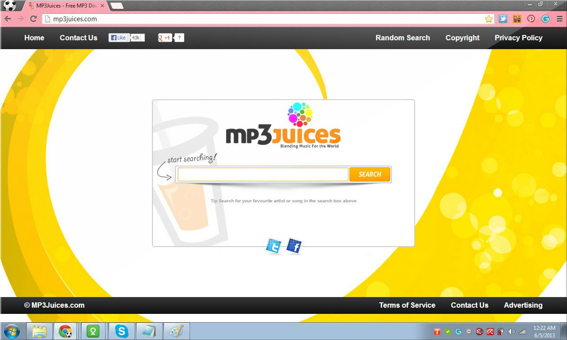Open the volume speaker tray icon
The width and height of the screenshot is (567, 340).
(512, 331)
